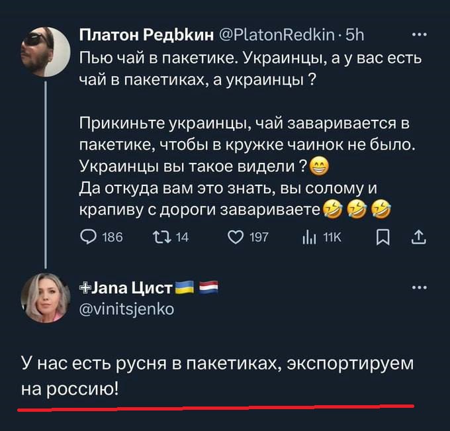450x431 pixels.
Task: Click the Ukrainian flag emoji by Jana's name
Action: 186,287
